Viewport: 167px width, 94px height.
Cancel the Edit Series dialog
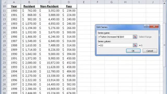pyautogui.click(x=150, y=51)
